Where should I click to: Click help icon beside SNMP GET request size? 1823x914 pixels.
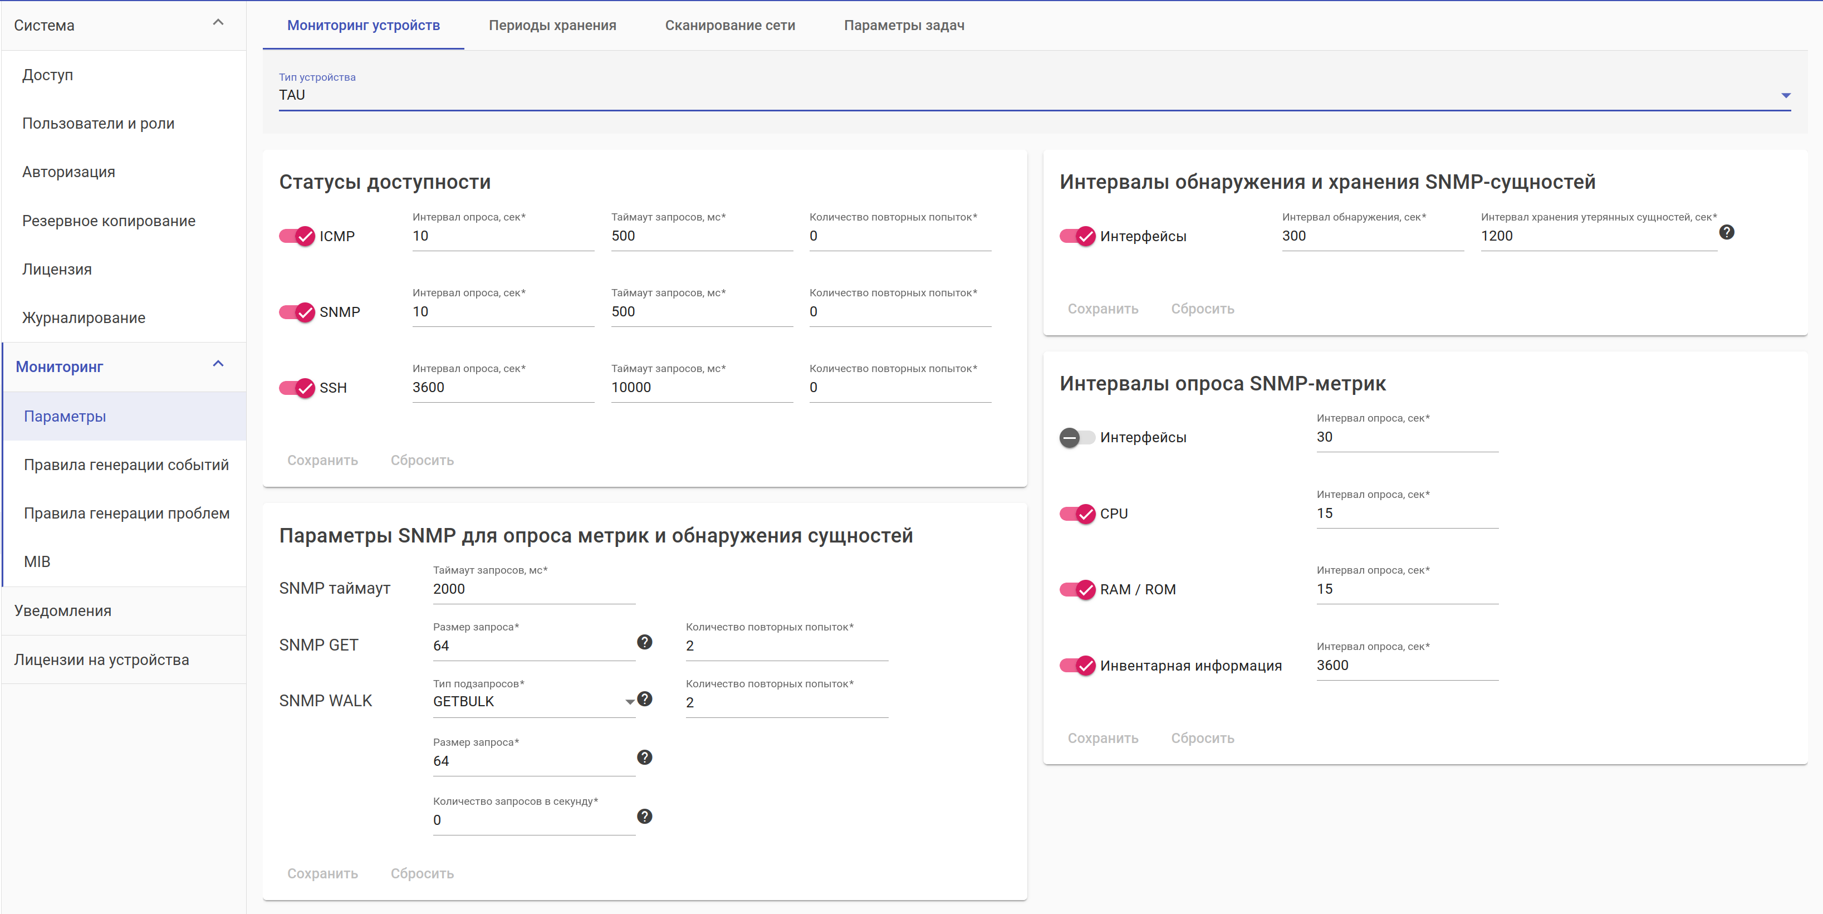pos(644,642)
